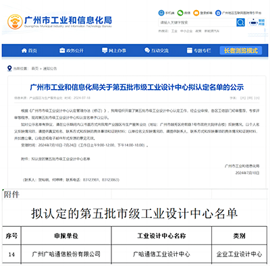
Task: Click the 网上办事 monitor icon
Action: tap(105, 51)
